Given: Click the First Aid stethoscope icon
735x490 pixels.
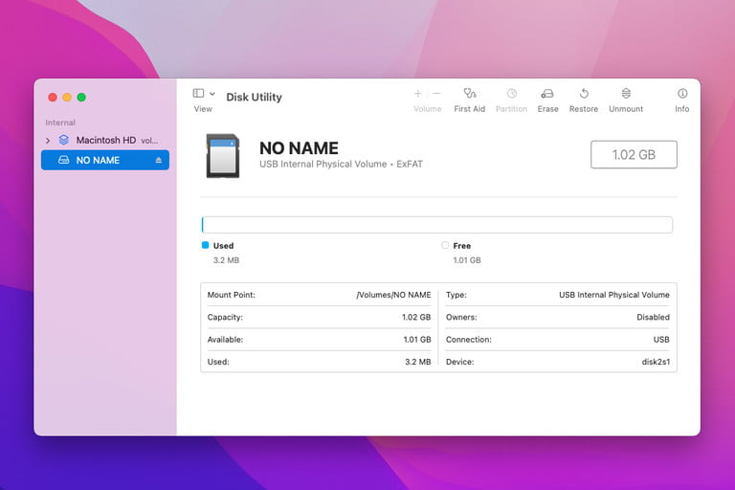Looking at the screenshot, I should tap(469, 94).
